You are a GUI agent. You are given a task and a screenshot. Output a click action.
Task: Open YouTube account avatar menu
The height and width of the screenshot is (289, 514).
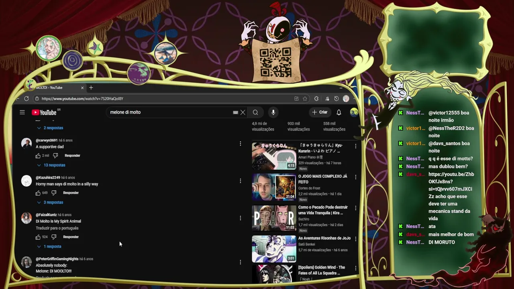pos(354,112)
